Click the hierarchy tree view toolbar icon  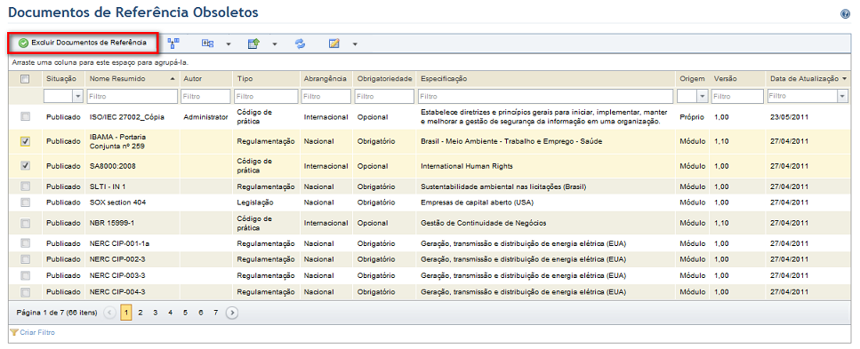pos(173,44)
